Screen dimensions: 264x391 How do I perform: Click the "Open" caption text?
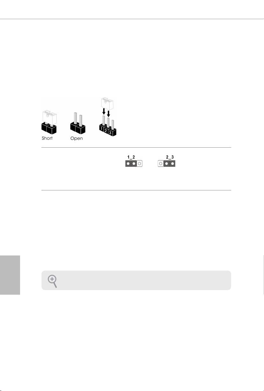[x=77, y=138]
